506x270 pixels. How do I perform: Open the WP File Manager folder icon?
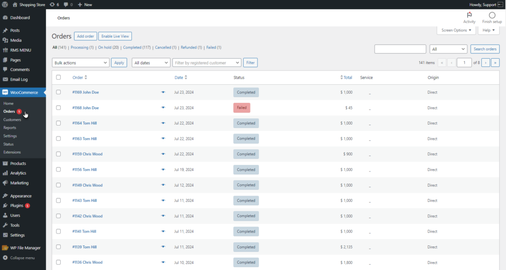(5, 248)
